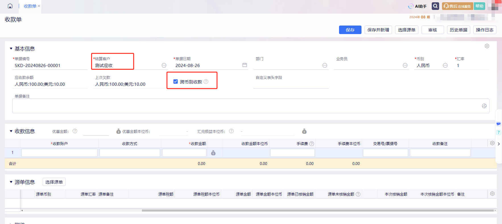Switch to the 收款单 tab
Viewport: 502px width, 224px height.
click(30, 6)
